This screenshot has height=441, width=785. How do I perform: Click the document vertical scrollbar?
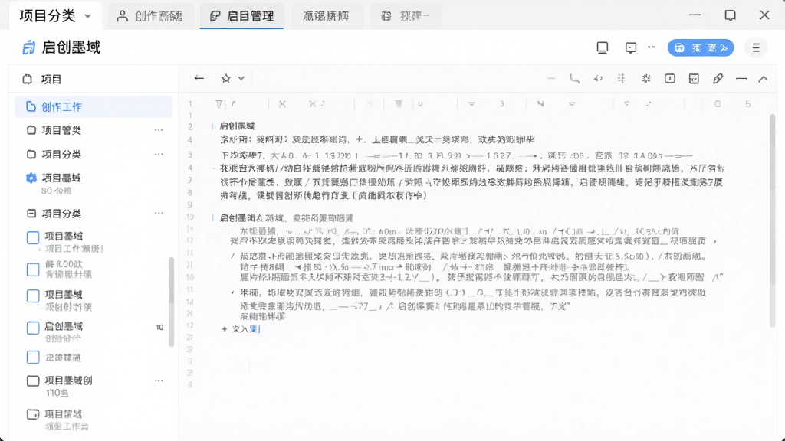pos(772,220)
